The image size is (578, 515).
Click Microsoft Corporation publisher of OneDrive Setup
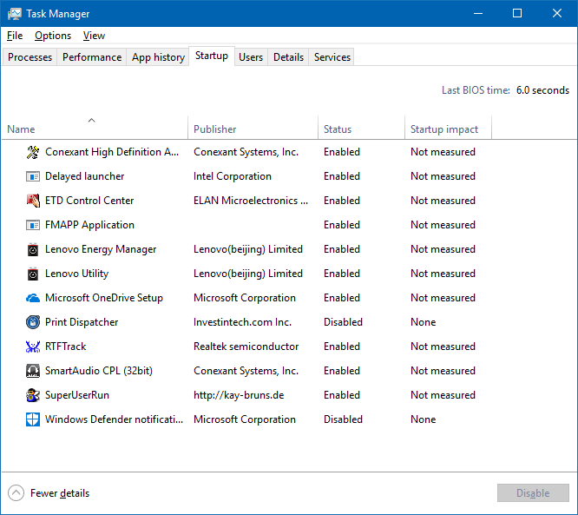point(245,298)
